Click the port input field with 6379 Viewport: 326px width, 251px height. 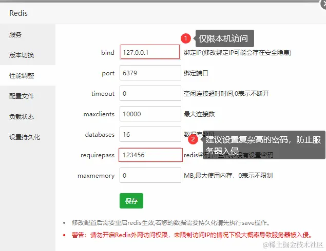click(x=150, y=73)
